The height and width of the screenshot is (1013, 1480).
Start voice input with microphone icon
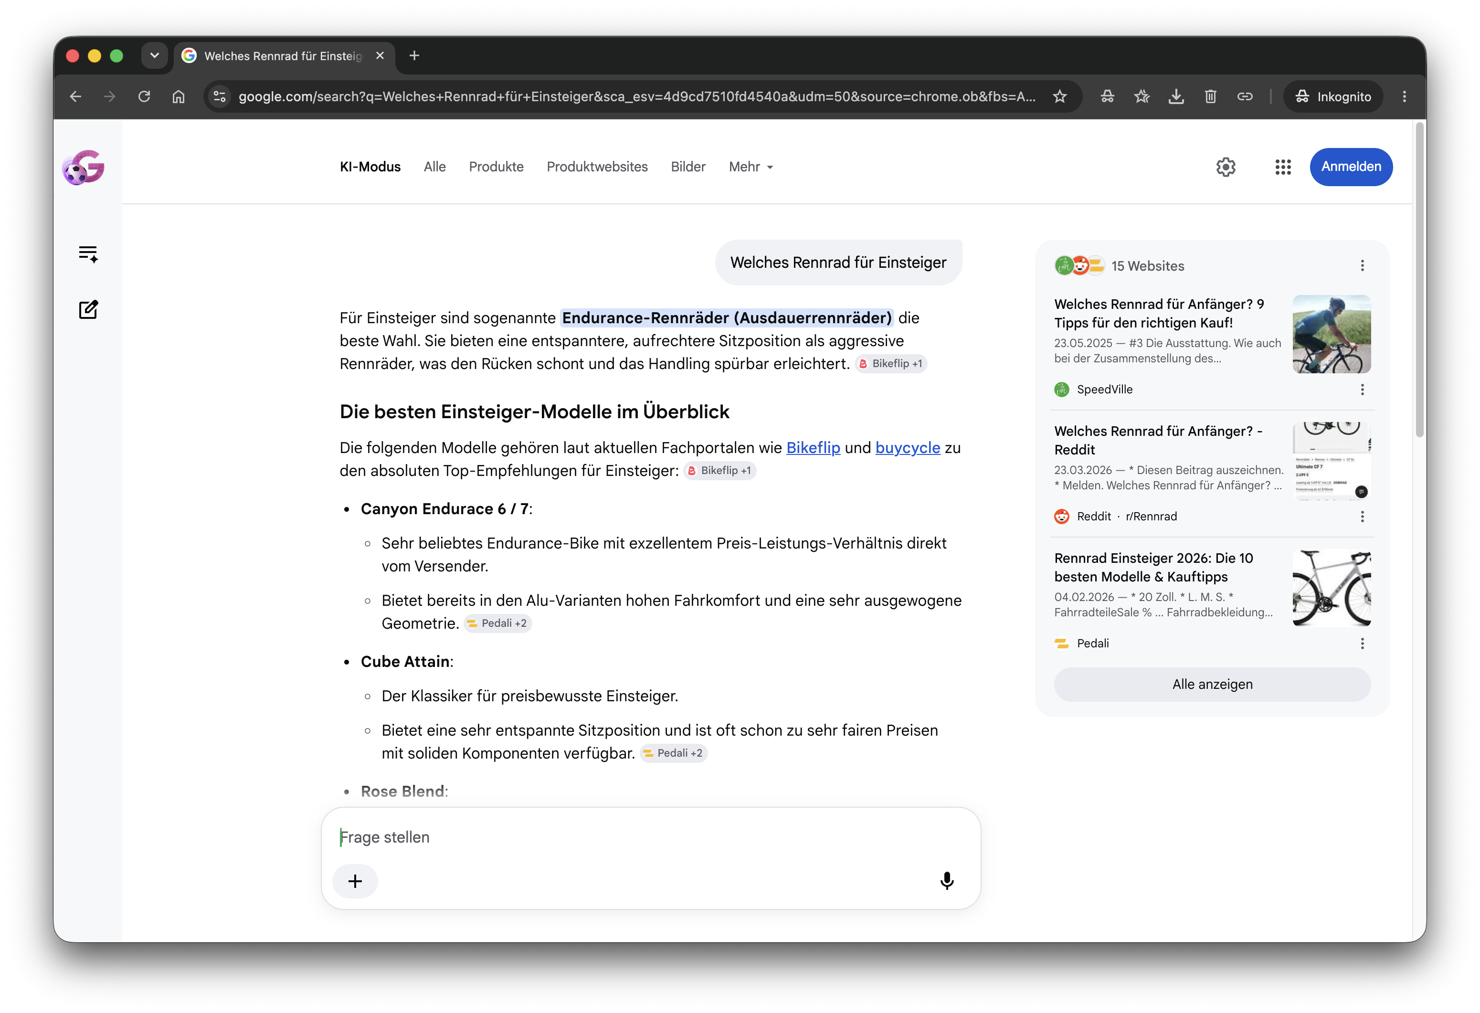click(946, 881)
